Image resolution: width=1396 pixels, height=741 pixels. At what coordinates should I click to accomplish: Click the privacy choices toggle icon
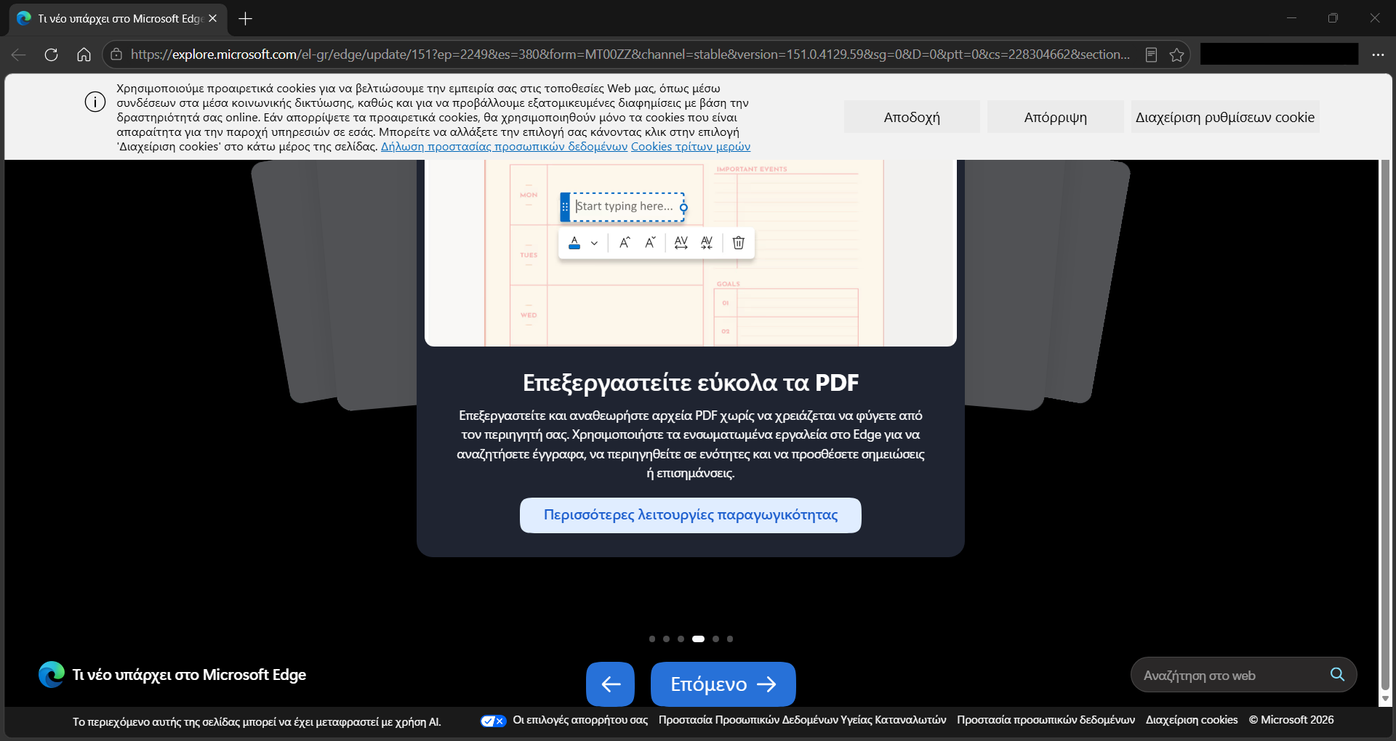[x=494, y=721]
